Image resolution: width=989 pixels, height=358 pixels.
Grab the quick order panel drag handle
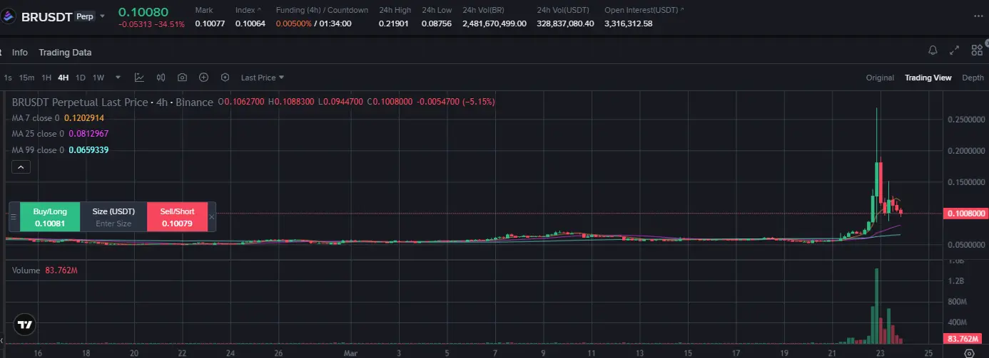(x=13, y=217)
